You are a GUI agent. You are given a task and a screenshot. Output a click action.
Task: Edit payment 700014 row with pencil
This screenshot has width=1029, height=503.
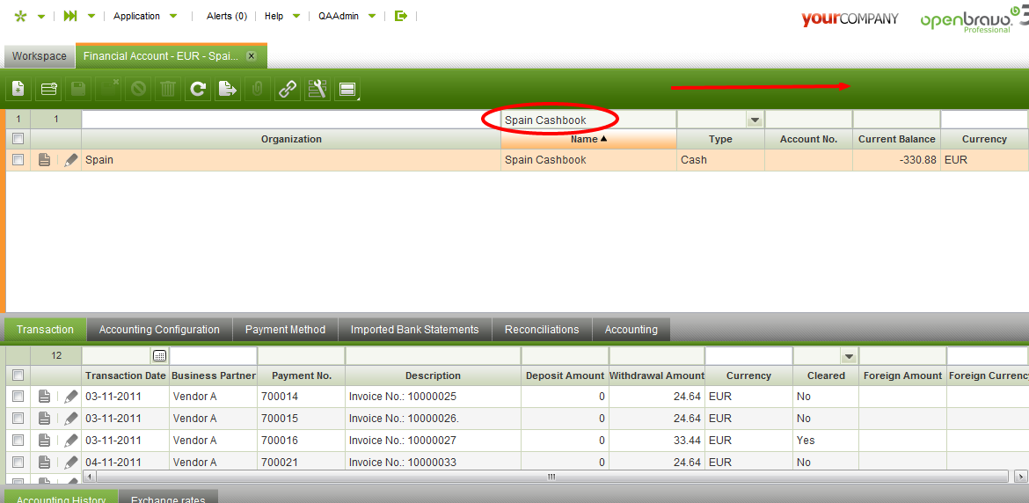71,396
